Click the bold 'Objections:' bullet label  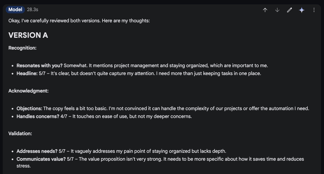29,108
